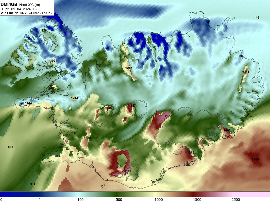Select the valid time line 'VT: Fim. 11.04.2024 09Z'

(x=20, y=13)
